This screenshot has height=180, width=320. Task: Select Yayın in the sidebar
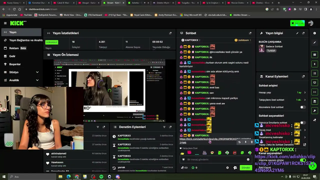click(x=21, y=32)
